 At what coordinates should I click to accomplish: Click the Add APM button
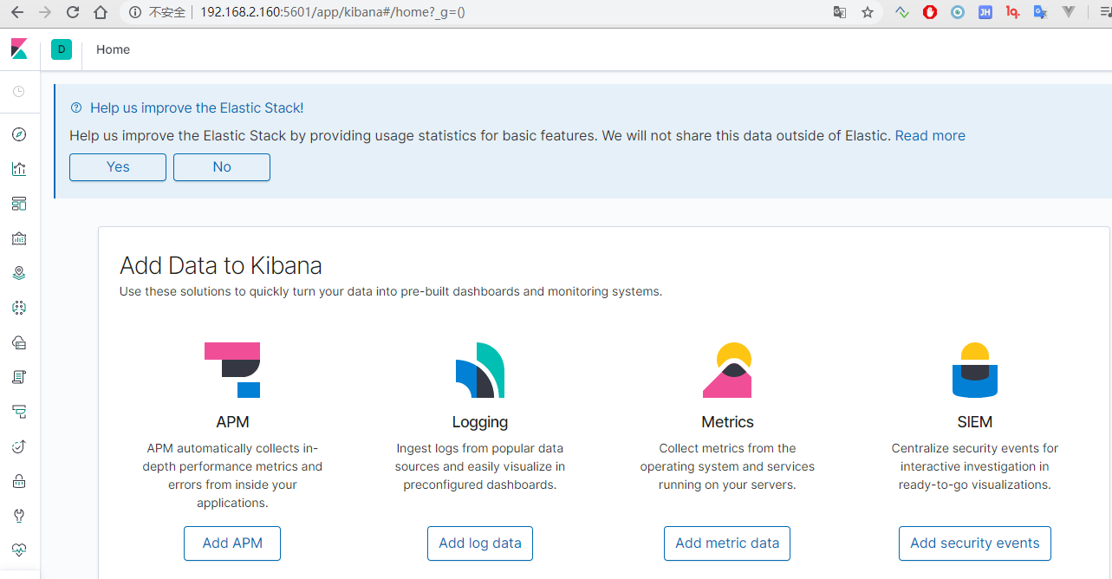coord(232,543)
